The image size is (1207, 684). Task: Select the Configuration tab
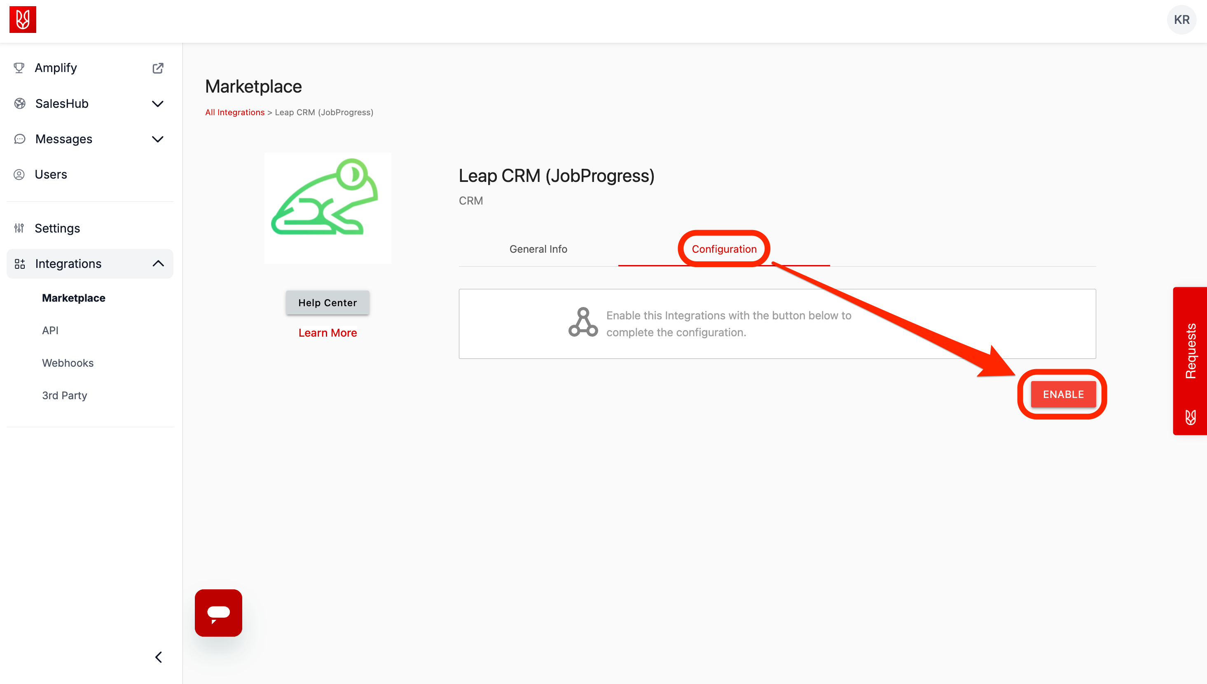[724, 249]
